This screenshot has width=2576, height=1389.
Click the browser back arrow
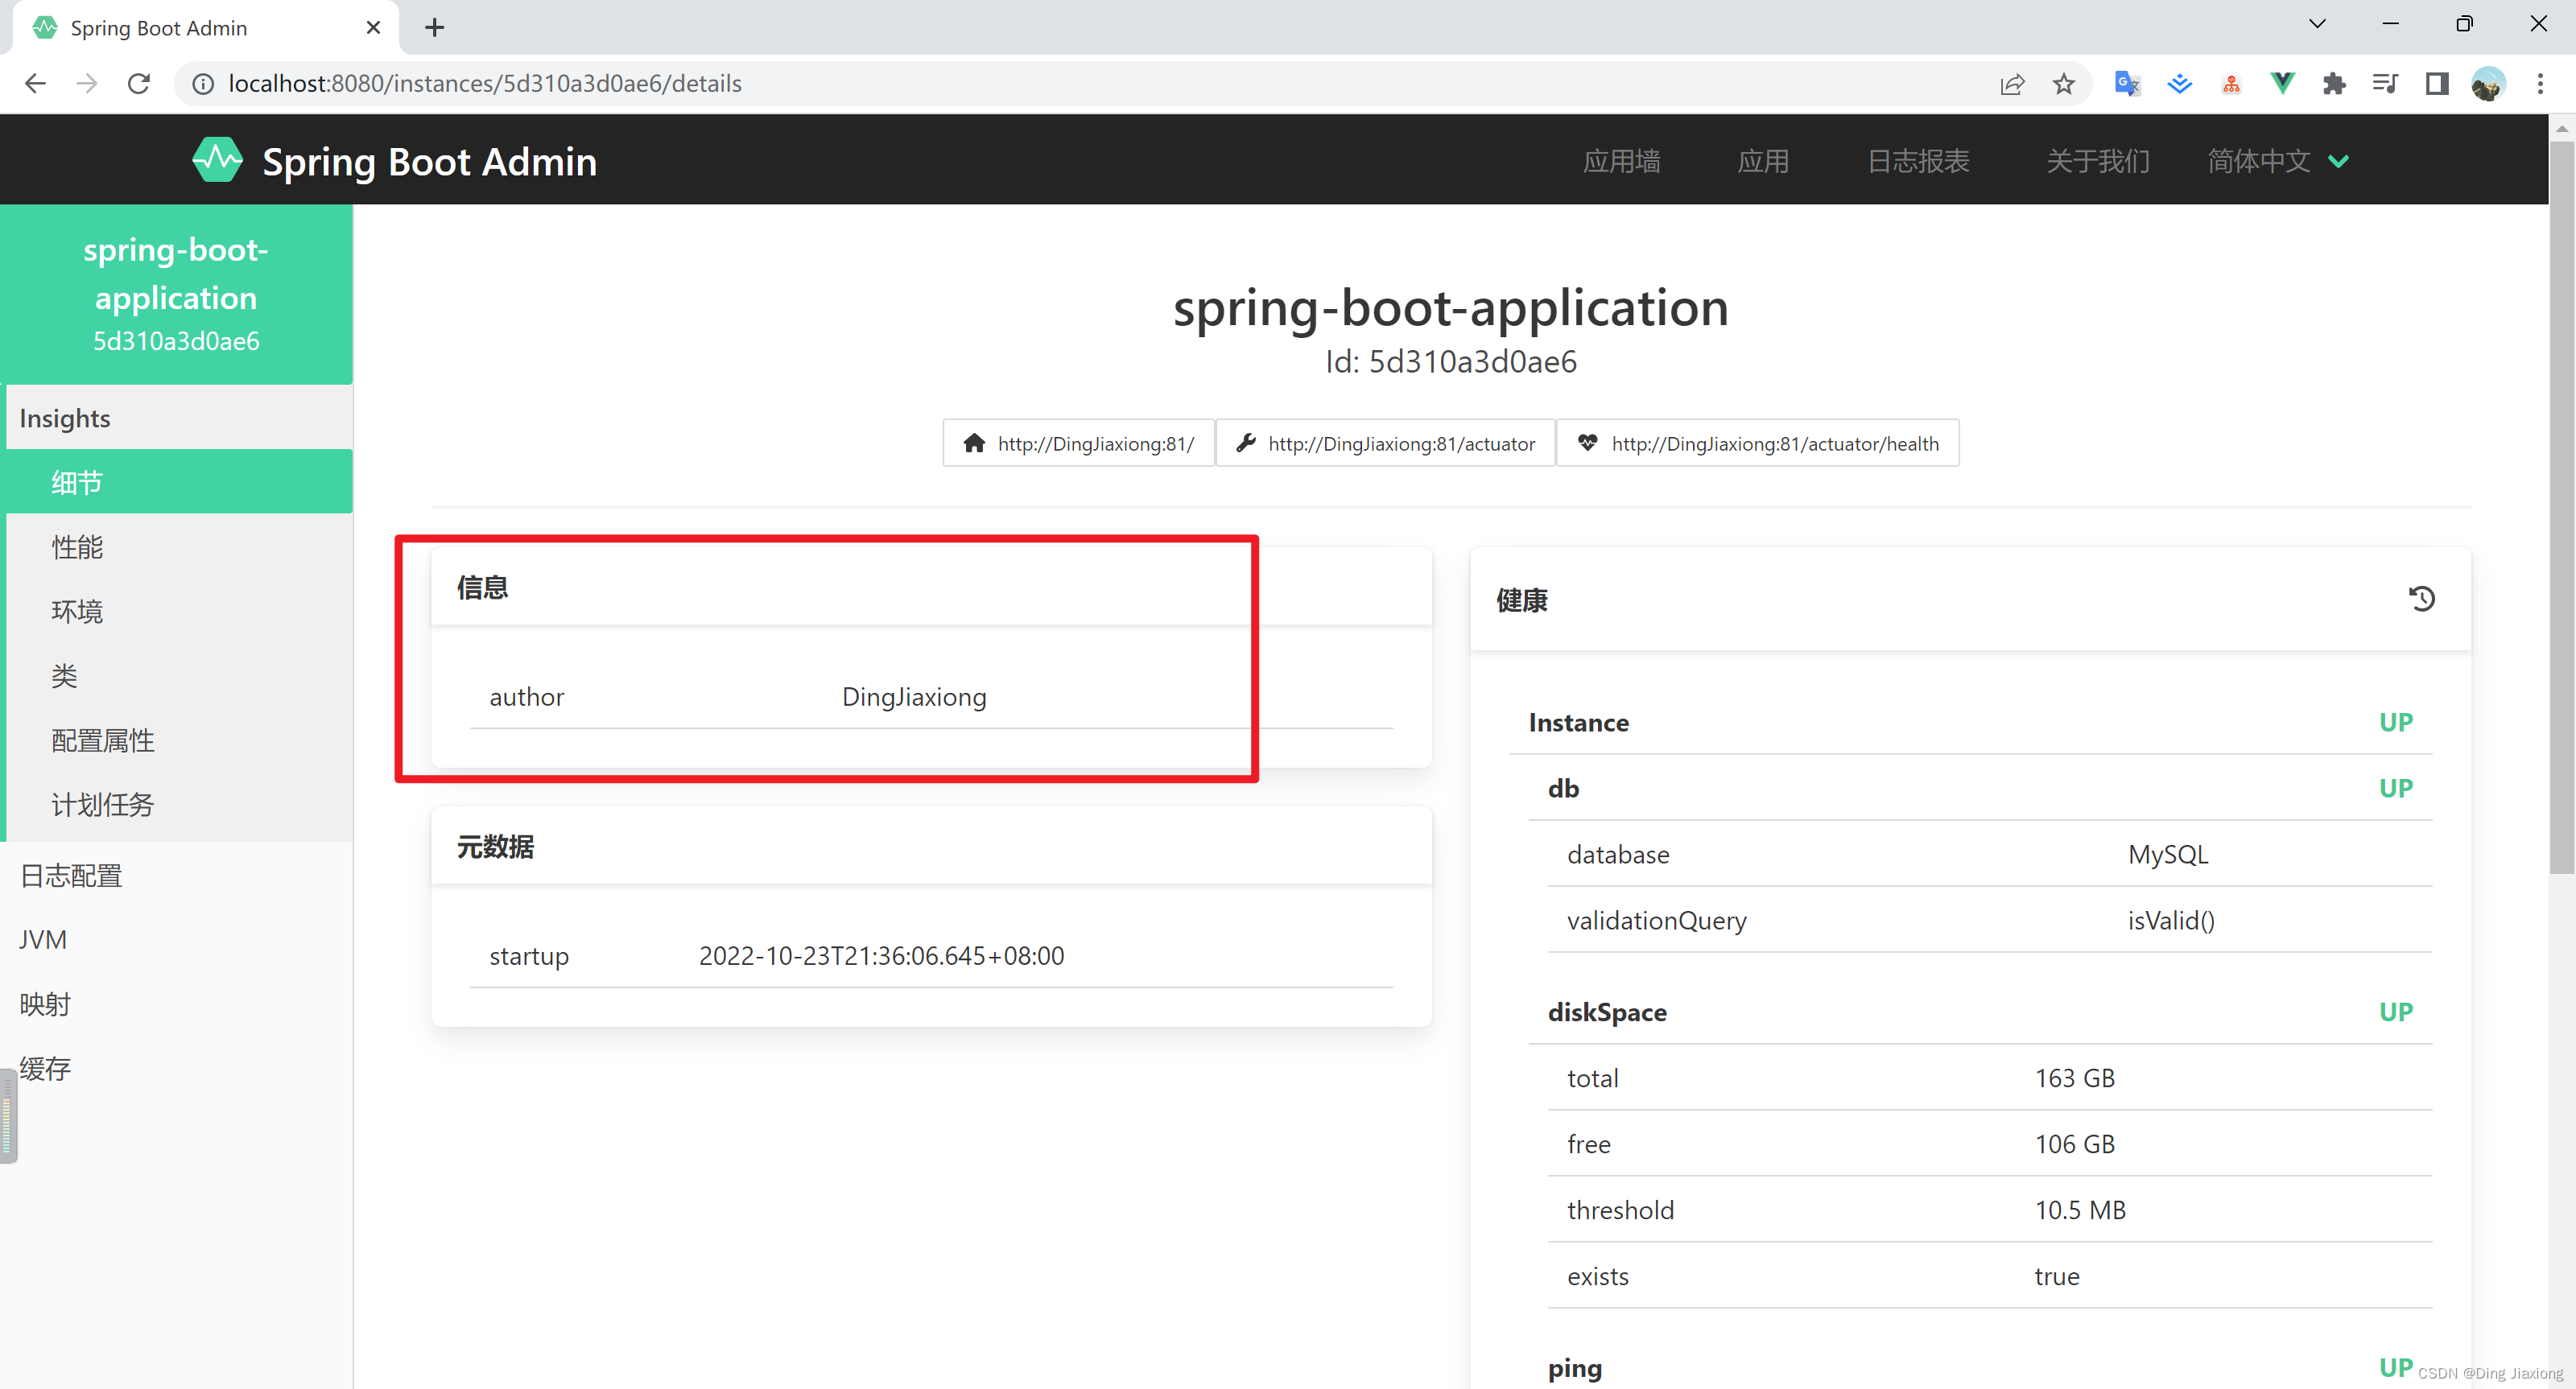point(35,83)
